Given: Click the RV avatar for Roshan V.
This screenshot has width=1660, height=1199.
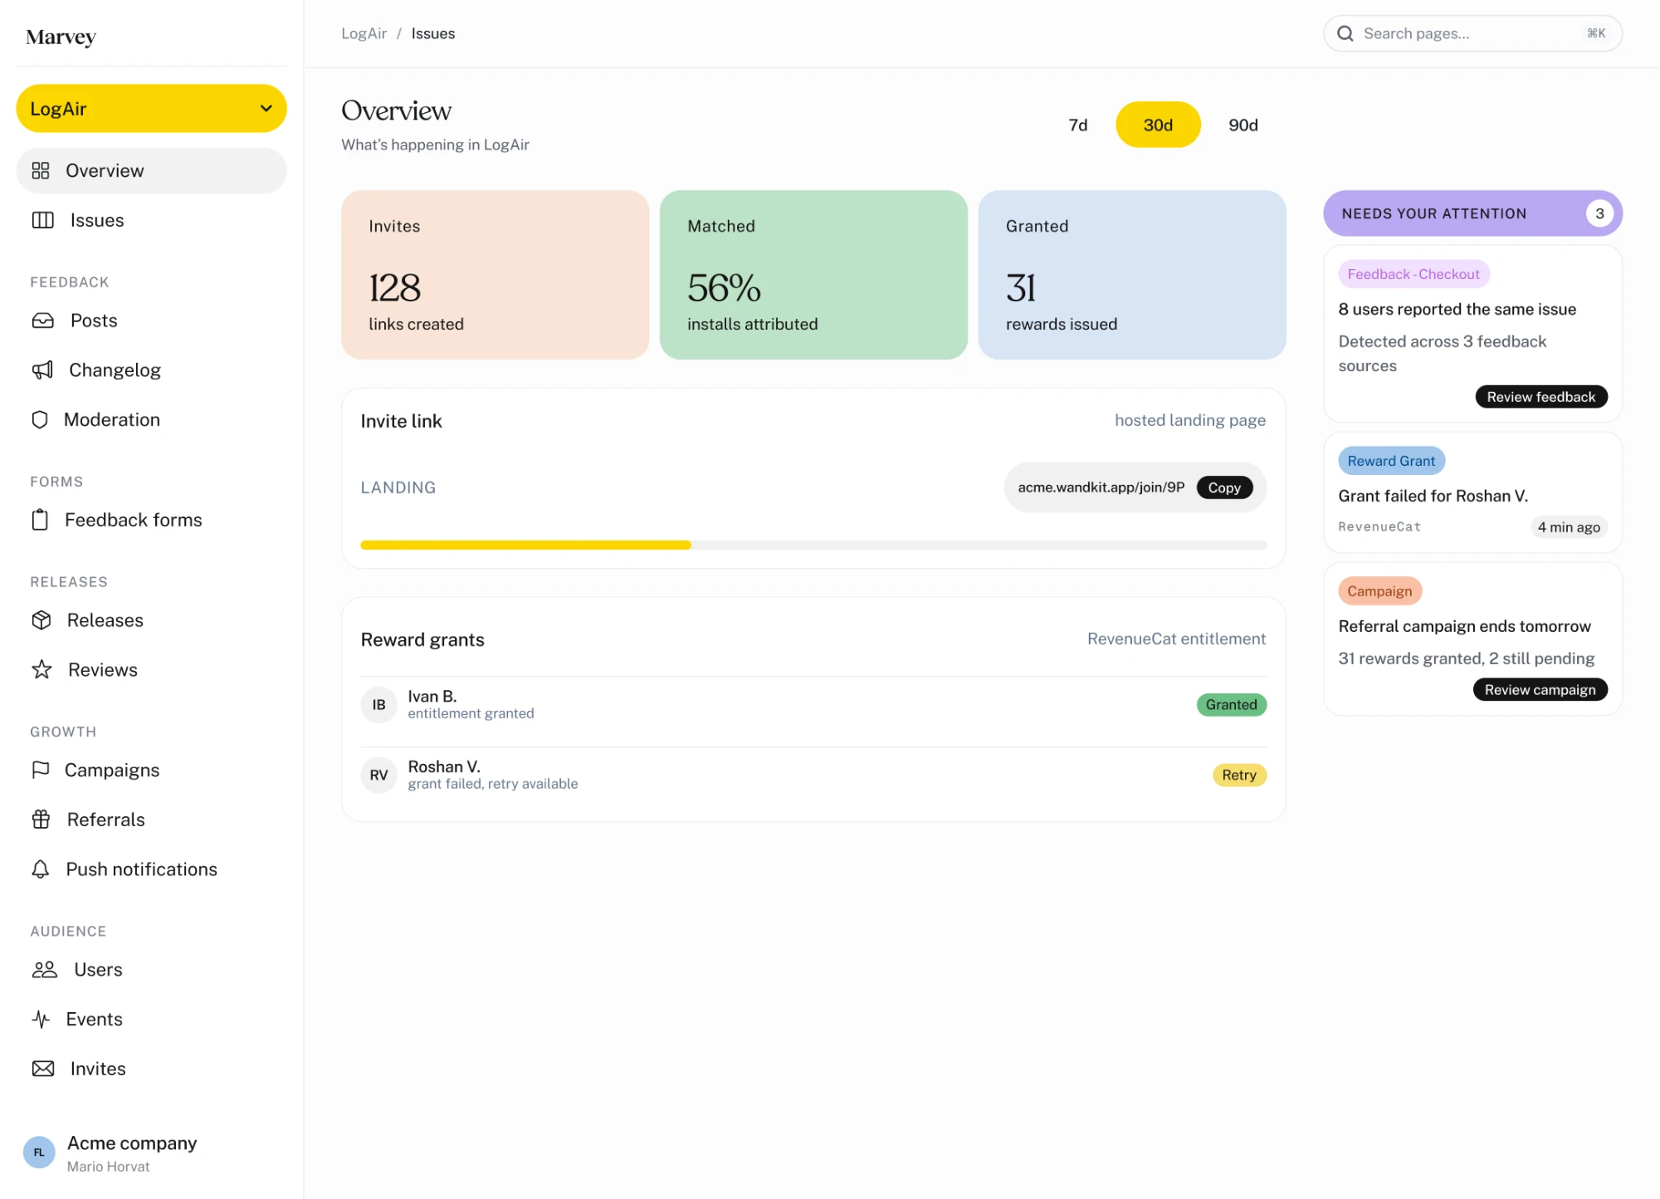Looking at the screenshot, I should point(378,776).
